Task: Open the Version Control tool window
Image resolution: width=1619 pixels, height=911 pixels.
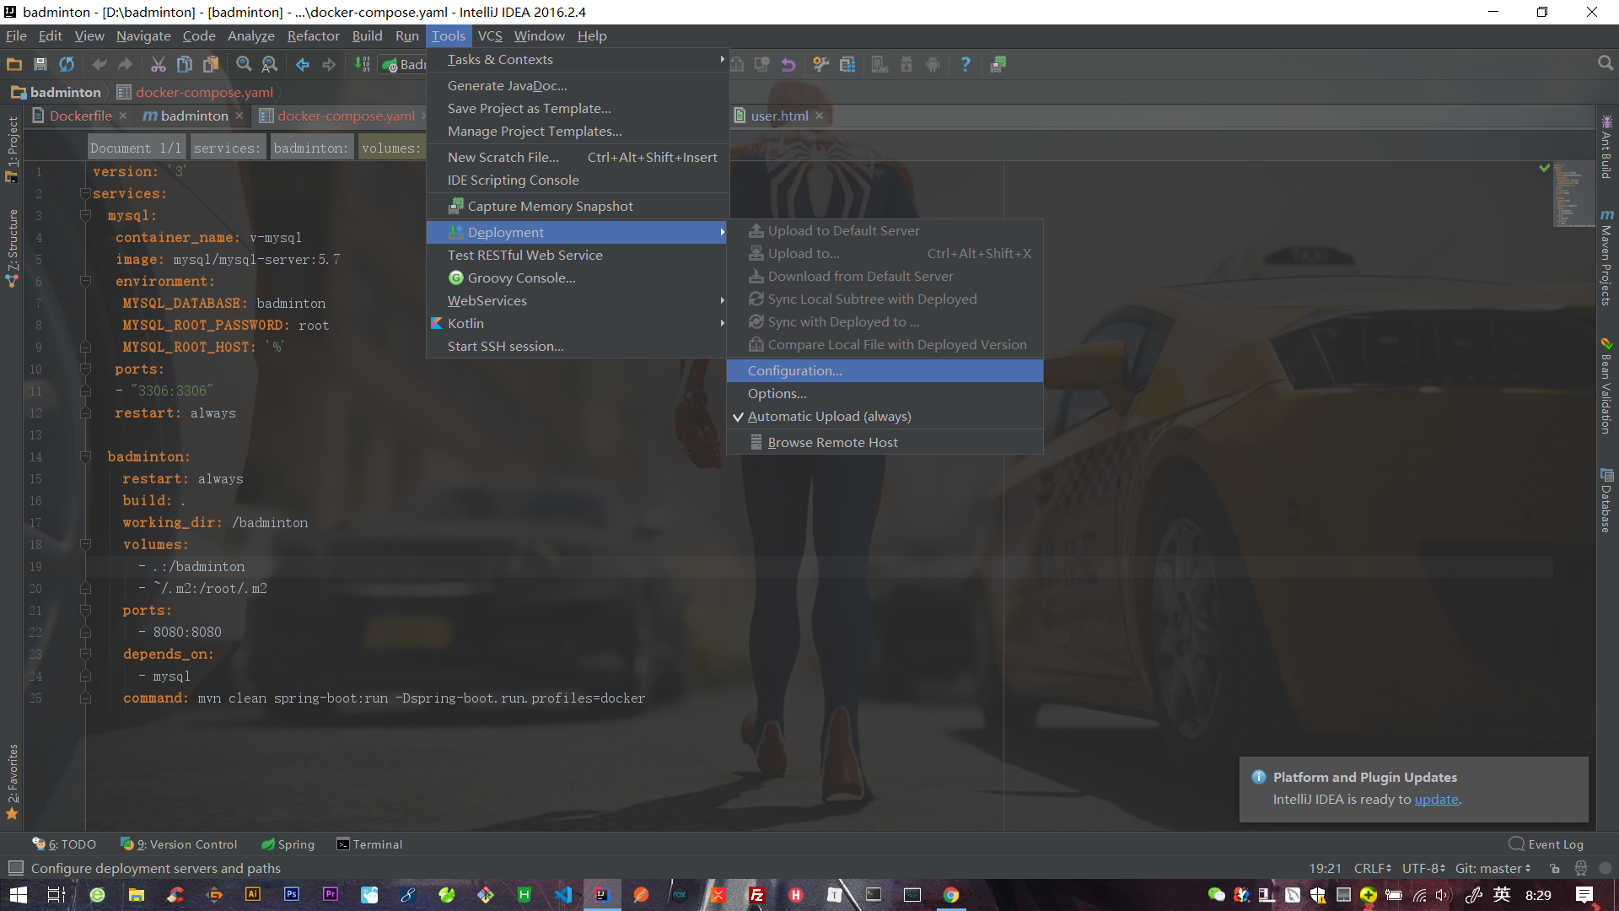Action: [x=179, y=844]
